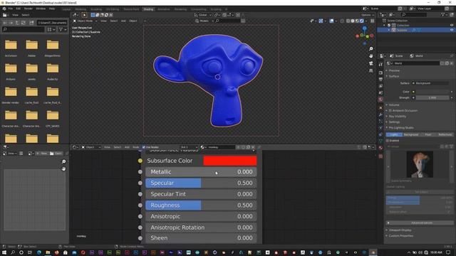Create new folder in file browser
This screenshot has width=456, height=256.
click(31, 23)
